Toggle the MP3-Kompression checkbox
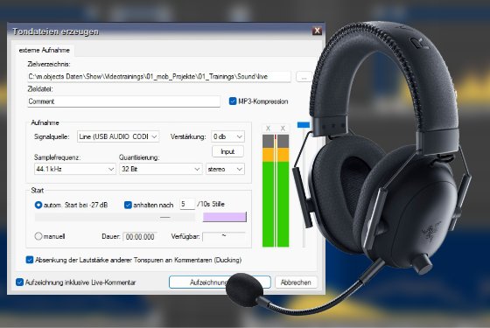The width and height of the screenshot is (490, 328). 233,101
